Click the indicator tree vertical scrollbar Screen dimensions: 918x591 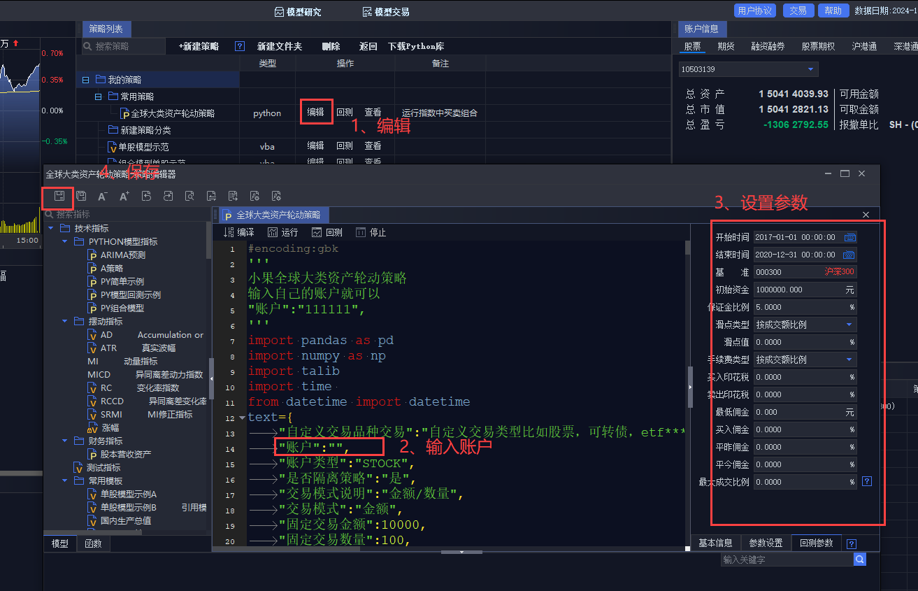(x=209, y=241)
